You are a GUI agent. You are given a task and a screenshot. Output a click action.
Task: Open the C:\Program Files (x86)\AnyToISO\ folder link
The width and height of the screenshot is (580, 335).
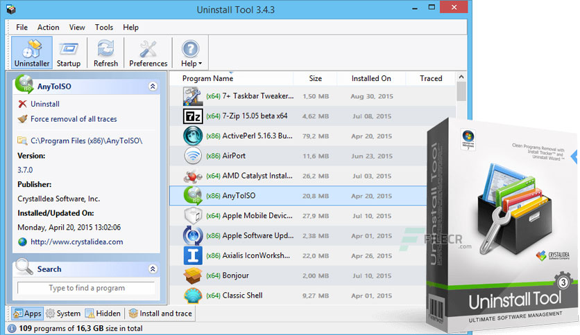click(86, 141)
